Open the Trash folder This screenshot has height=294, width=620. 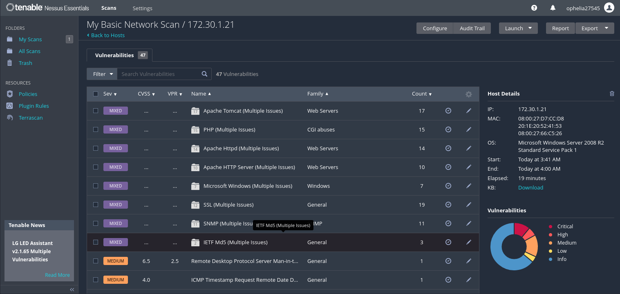[25, 63]
